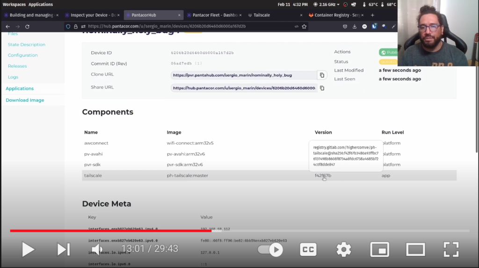Click the 63°C temperature indicator
The width and height of the screenshot is (479, 268).
[370, 4]
